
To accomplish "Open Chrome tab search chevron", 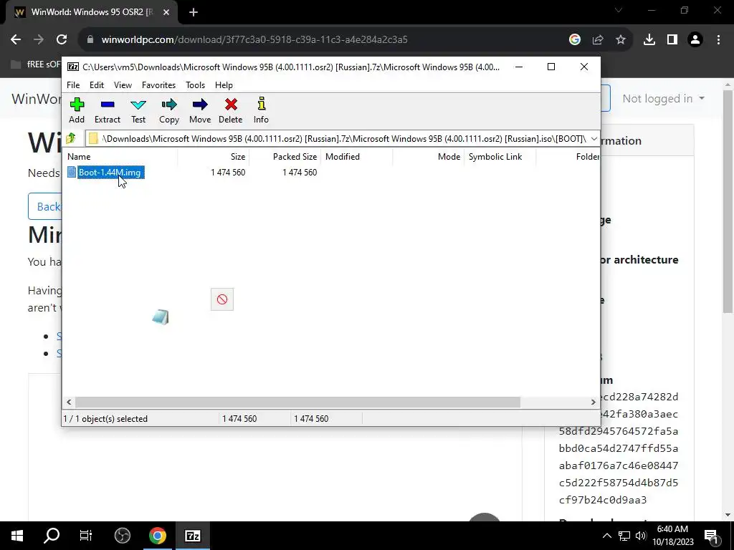I will (x=619, y=10).
